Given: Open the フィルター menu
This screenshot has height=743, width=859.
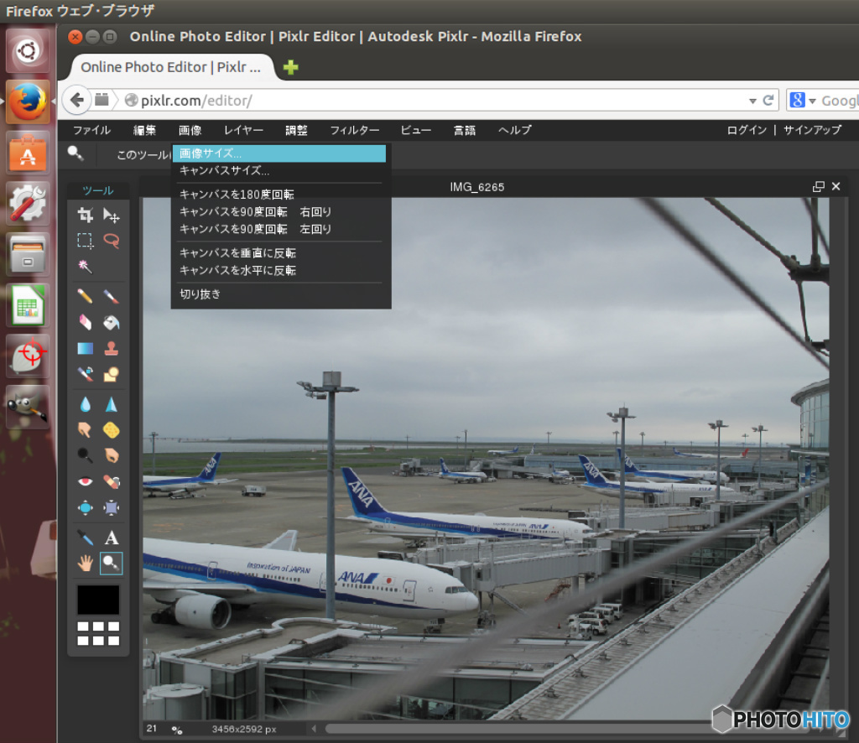Looking at the screenshot, I should coord(355,130).
